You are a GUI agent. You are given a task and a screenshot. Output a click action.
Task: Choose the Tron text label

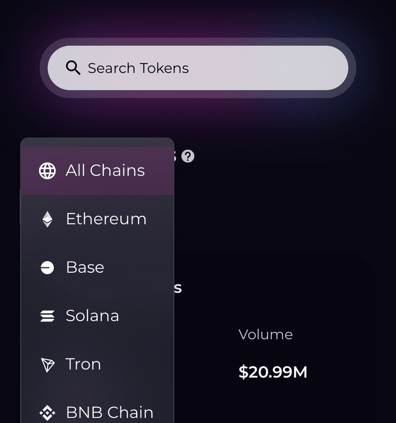(83, 364)
